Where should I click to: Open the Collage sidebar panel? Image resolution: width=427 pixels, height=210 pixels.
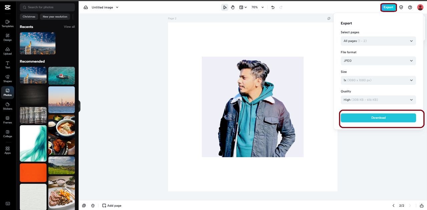(x=8, y=134)
